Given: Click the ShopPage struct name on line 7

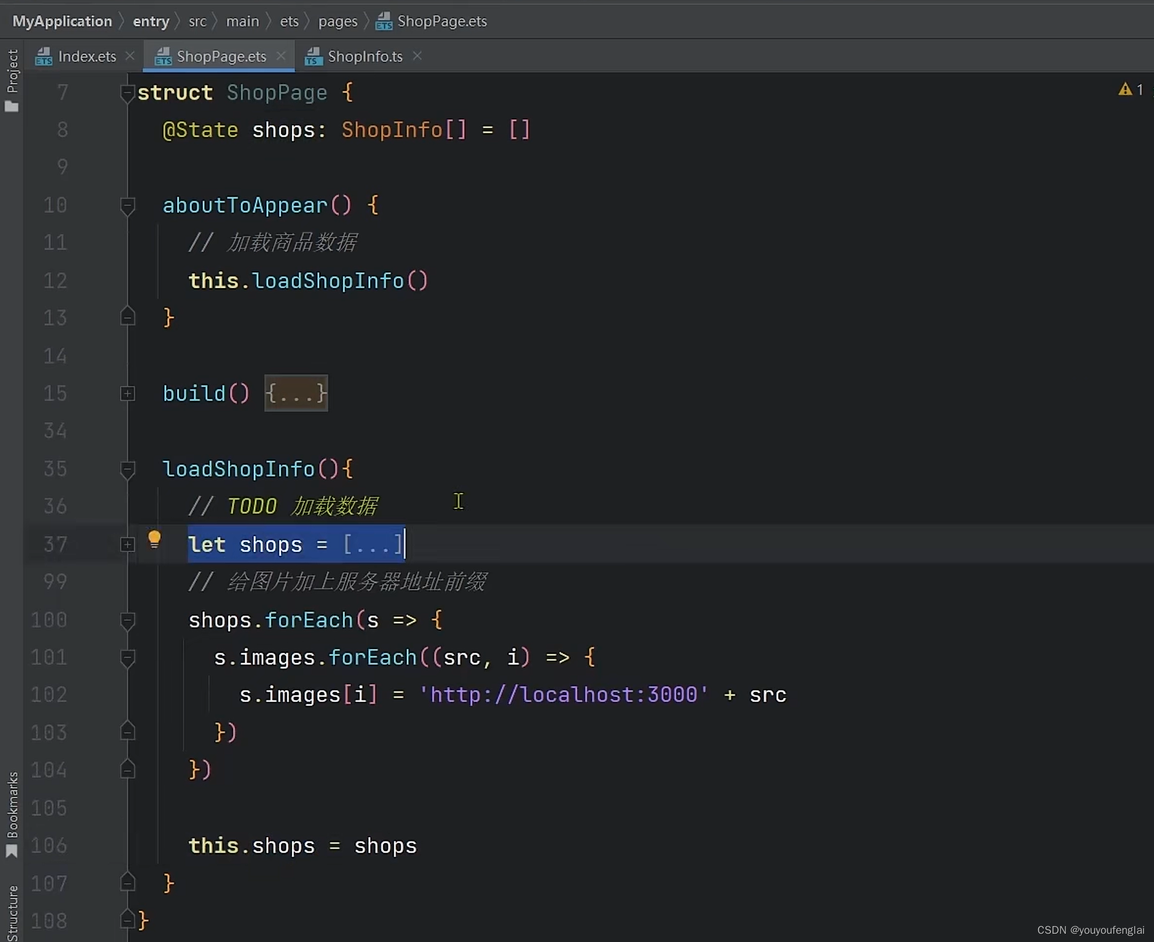Looking at the screenshot, I should pos(277,93).
